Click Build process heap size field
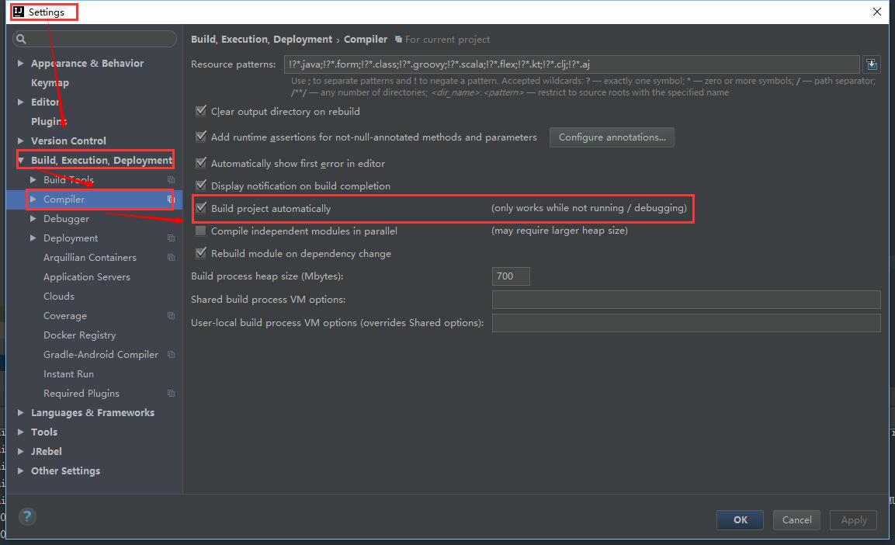The image size is (895, 545). [x=511, y=276]
